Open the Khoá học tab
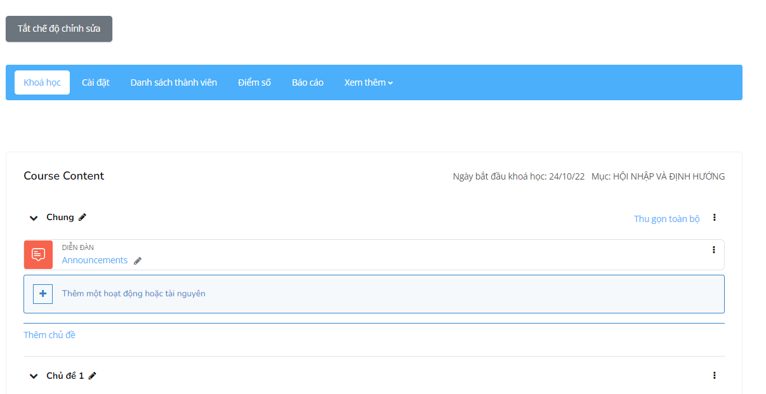The height and width of the screenshot is (394, 766). [x=43, y=82]
